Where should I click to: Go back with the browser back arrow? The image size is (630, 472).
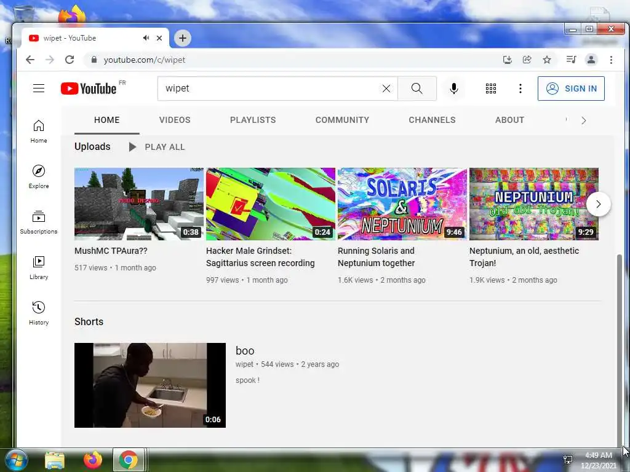click(x=30, y=60)
